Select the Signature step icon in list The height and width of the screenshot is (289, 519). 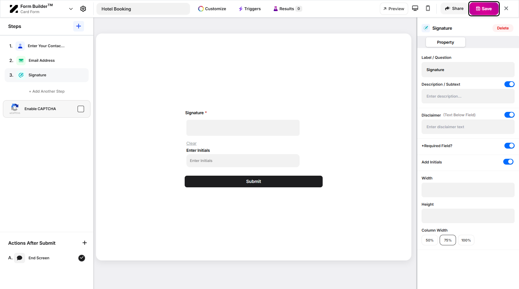pos(21,75)
